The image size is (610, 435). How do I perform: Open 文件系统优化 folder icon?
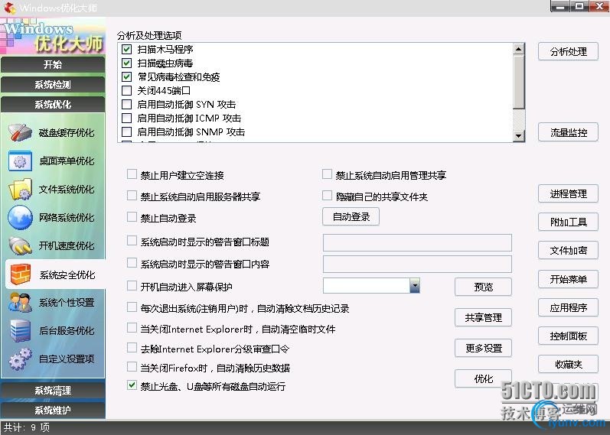[x=20, y=190]
